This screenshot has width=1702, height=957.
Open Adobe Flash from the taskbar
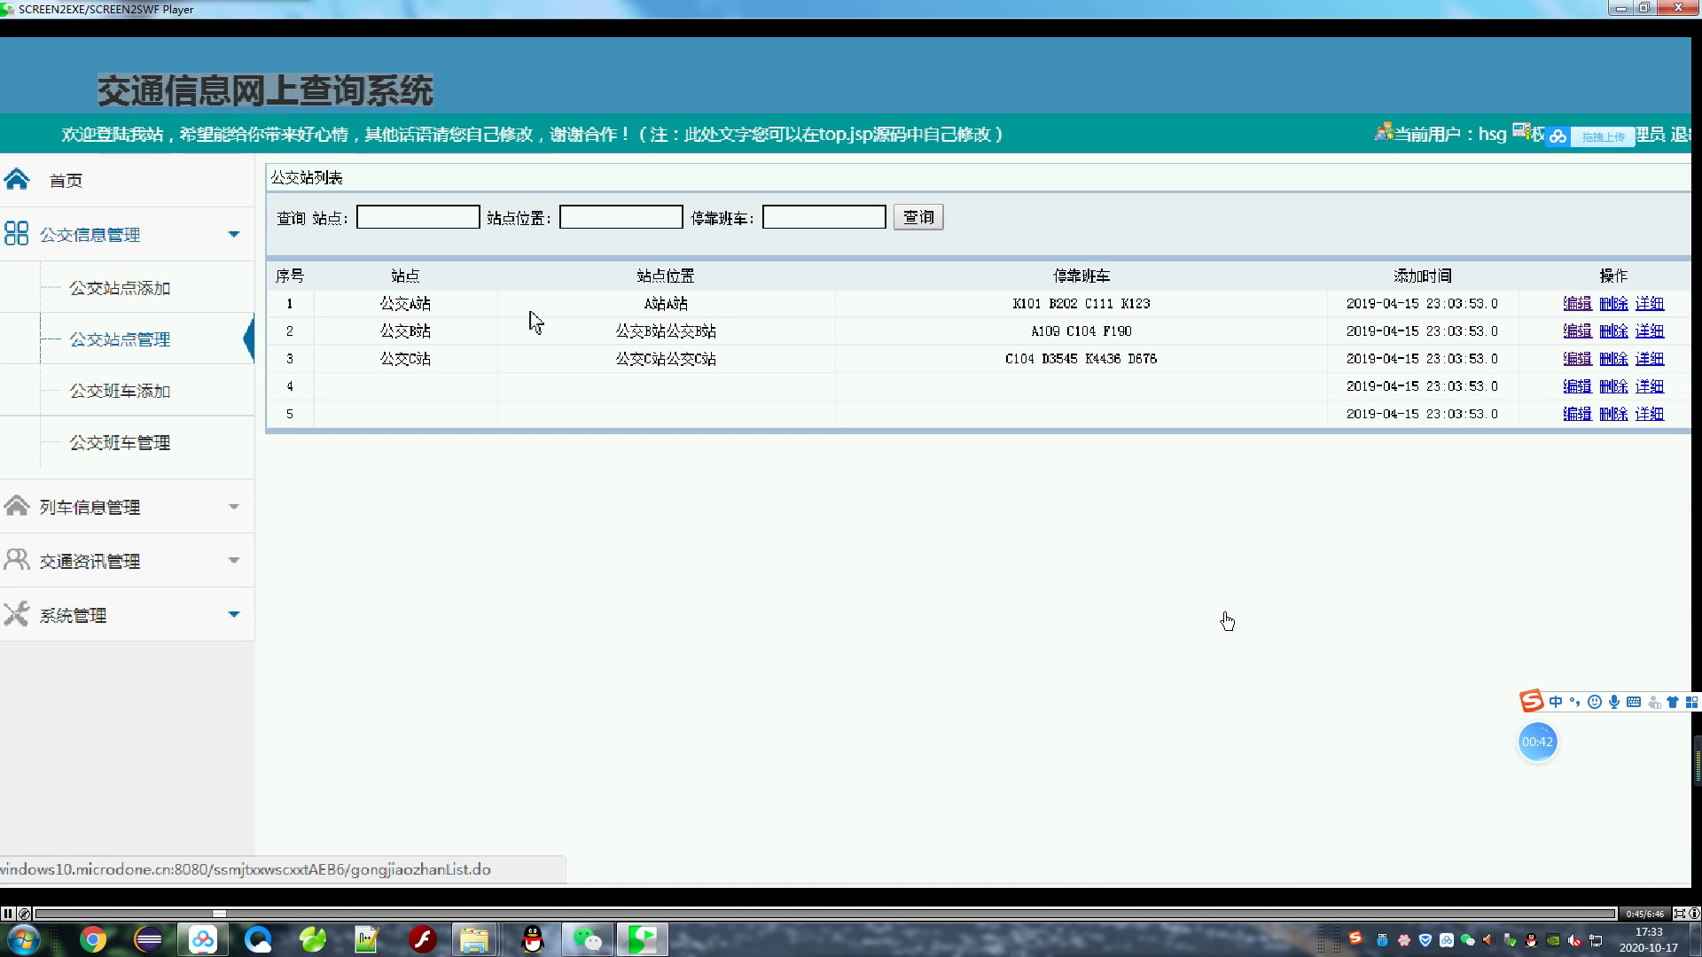point(423,939)
